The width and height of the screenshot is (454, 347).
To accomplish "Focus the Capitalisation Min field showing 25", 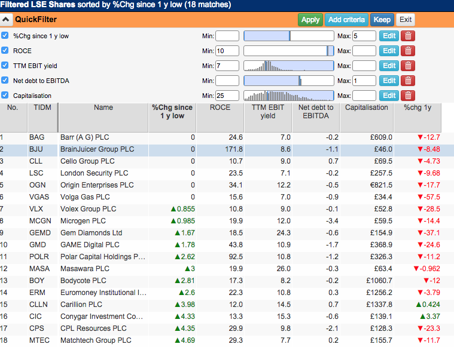I will (x=227, y=96).
